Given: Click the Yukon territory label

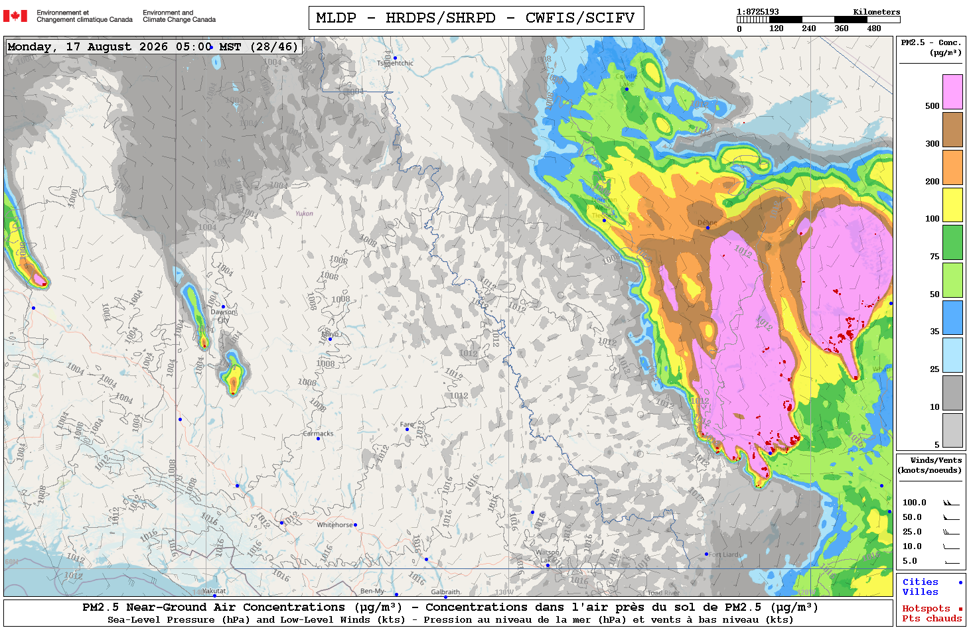Looking at the screenshot, I should 304,214.
